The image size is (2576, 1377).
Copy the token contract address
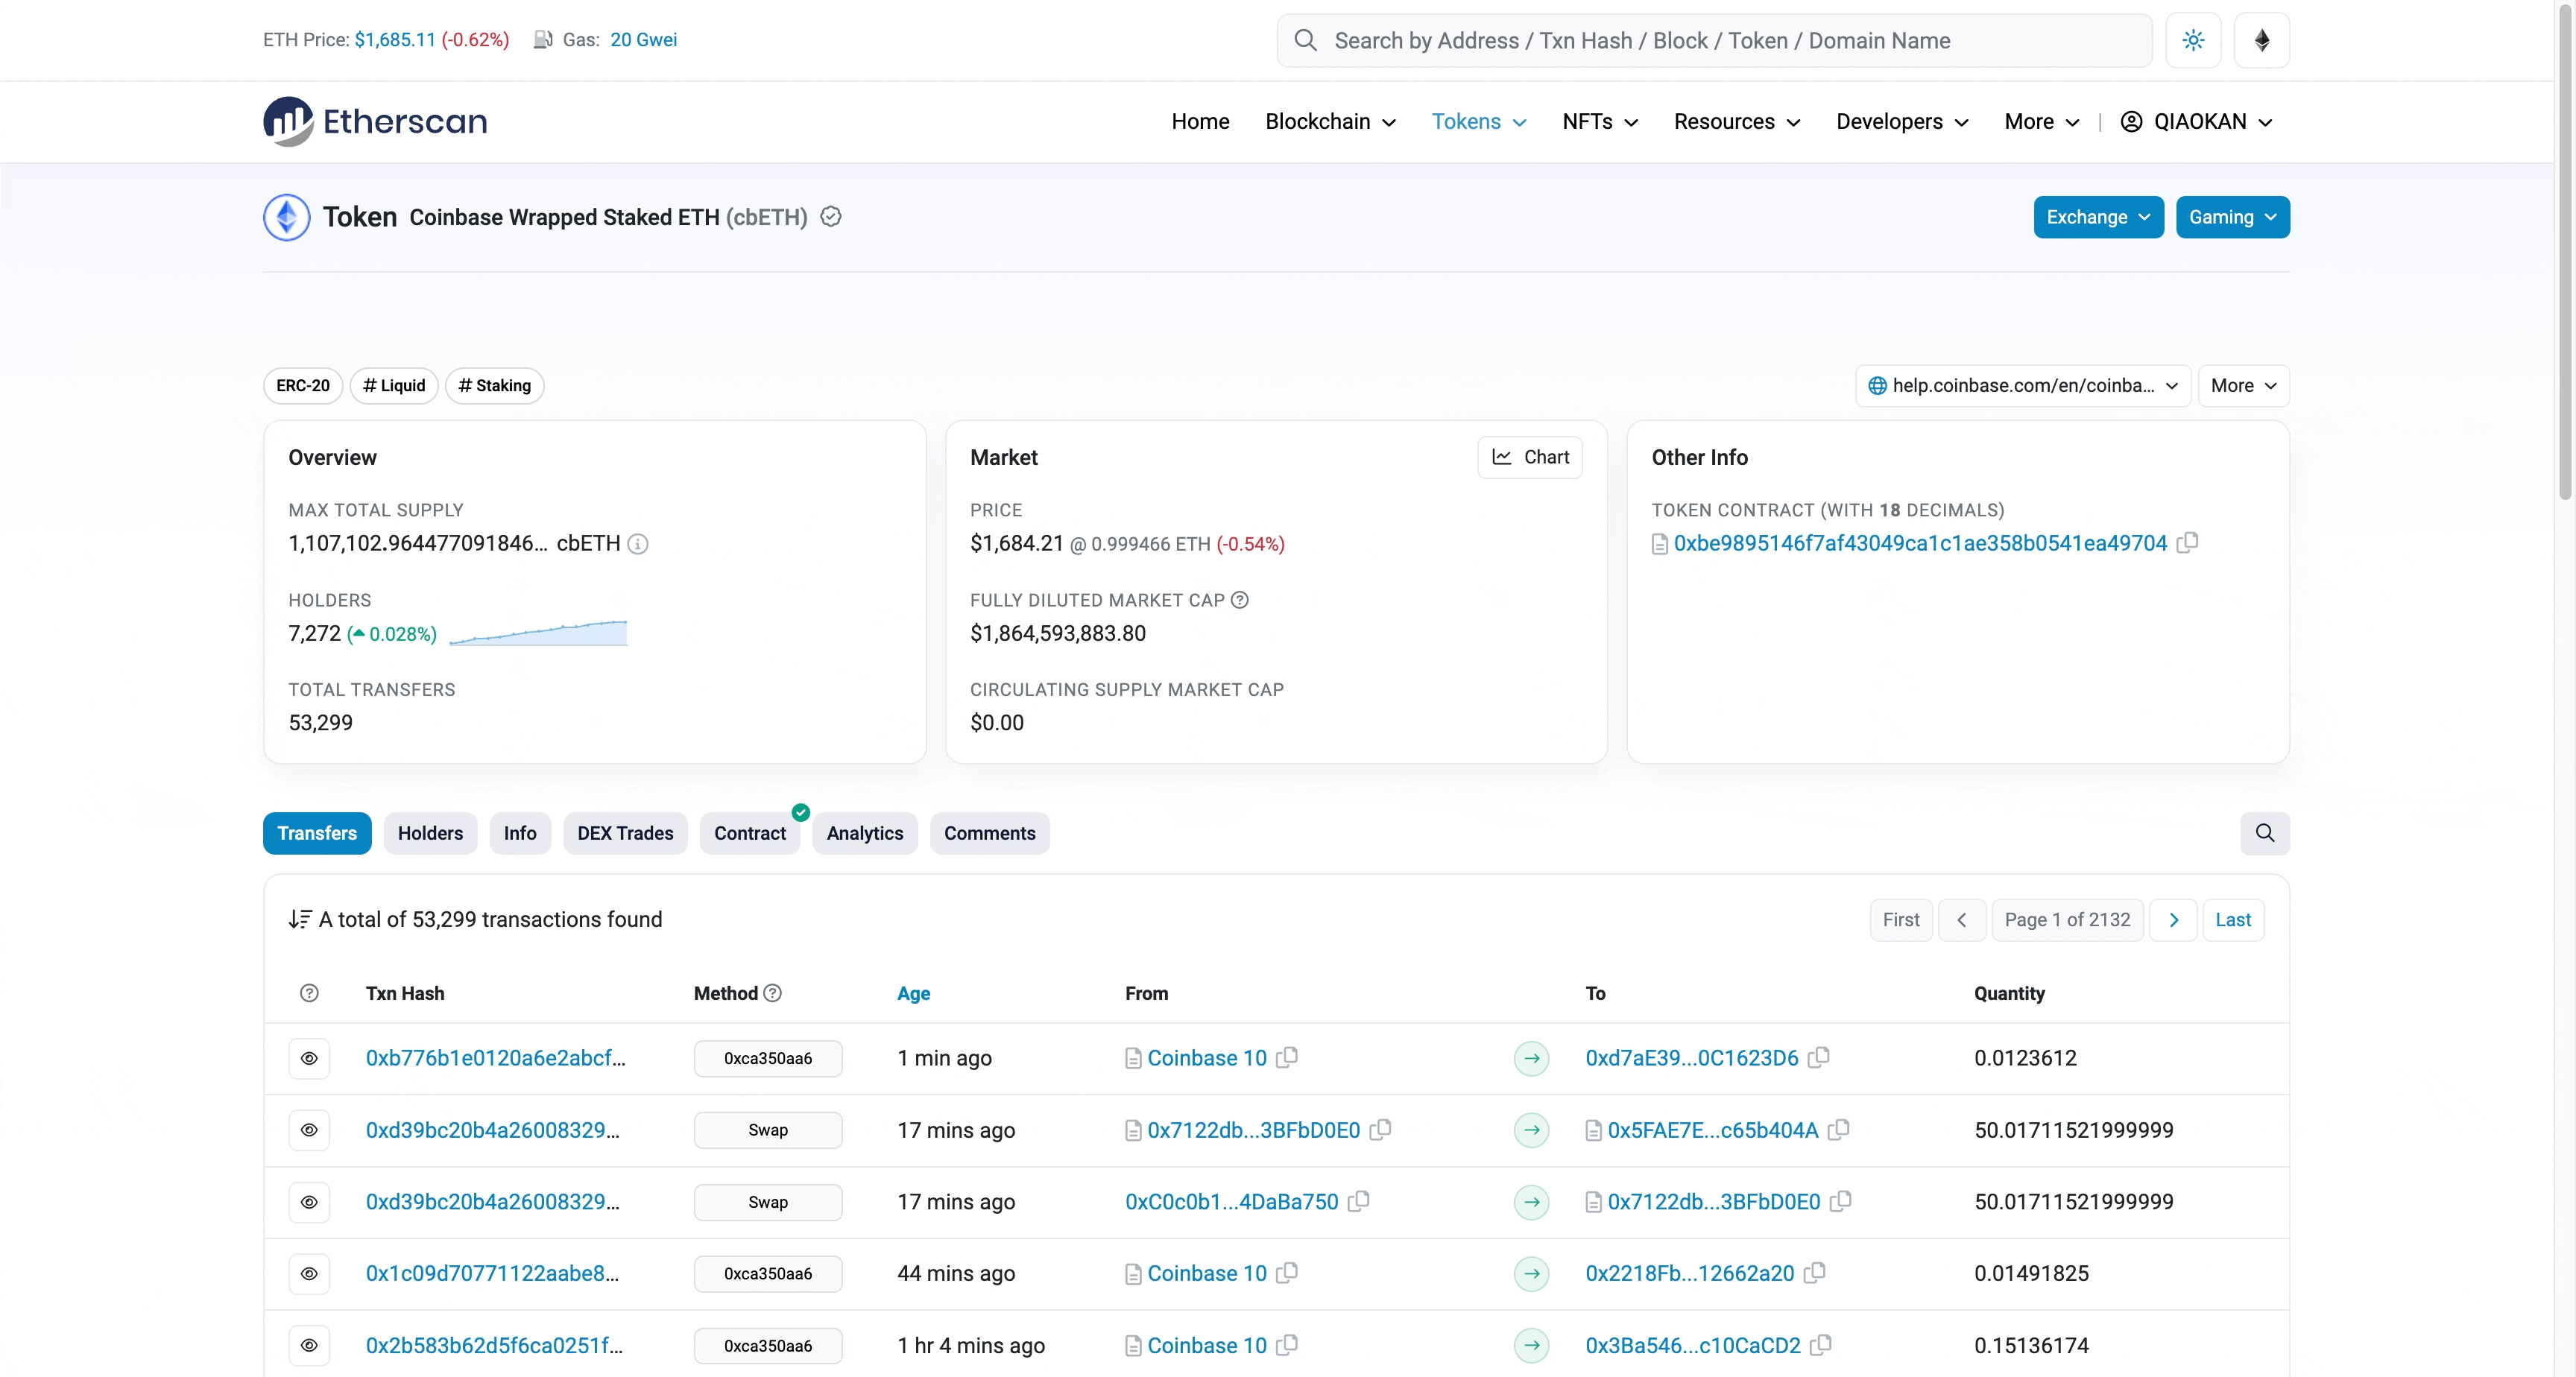[2187, 542]
